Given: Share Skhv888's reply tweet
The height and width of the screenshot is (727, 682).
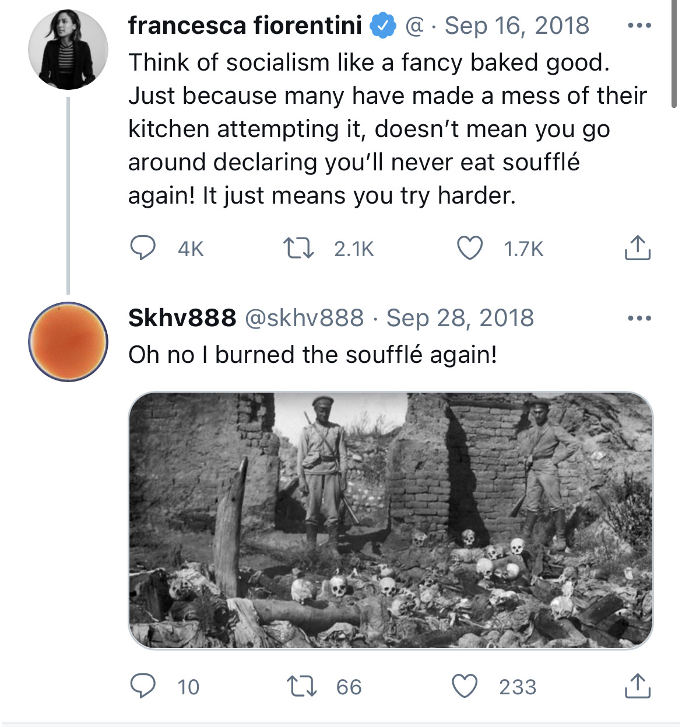Looking at the screenshot, I should 637,686.
